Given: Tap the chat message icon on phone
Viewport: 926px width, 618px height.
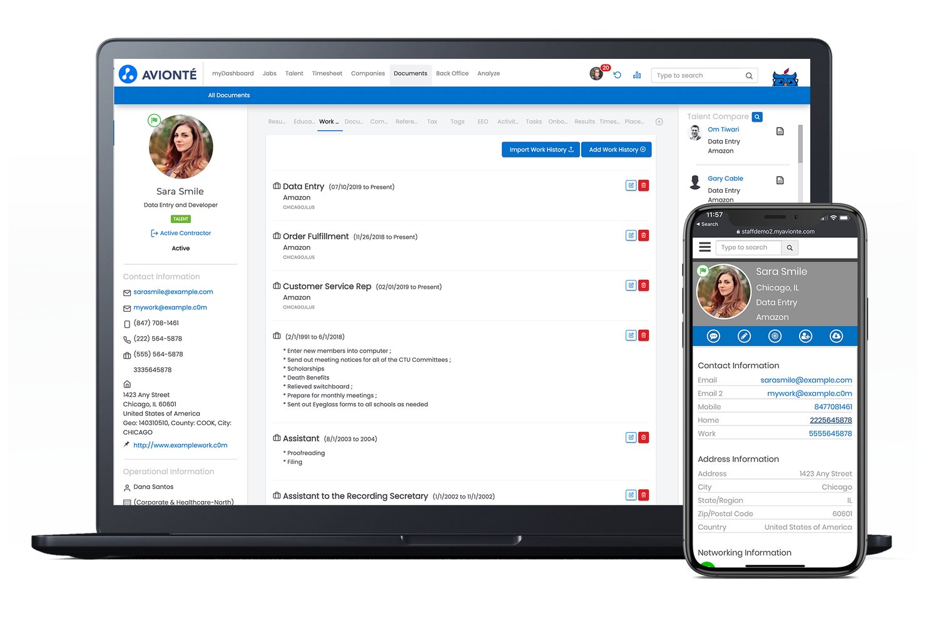Looking at the screenshot, I should (713, 336).
